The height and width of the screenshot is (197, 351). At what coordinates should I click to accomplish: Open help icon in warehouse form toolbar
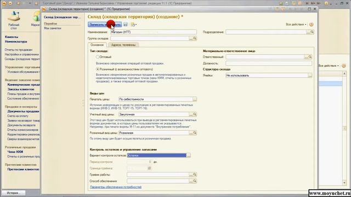[311, 24]
